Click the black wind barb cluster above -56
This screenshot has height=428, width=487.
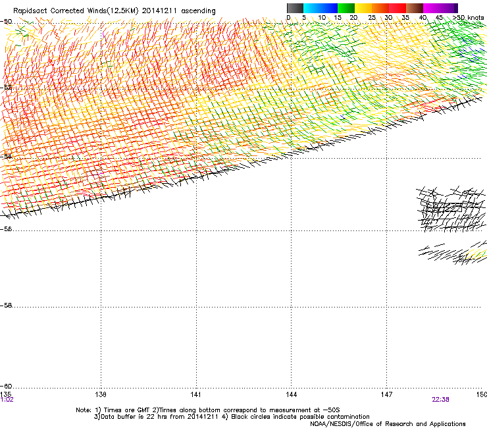coord(451,209)
